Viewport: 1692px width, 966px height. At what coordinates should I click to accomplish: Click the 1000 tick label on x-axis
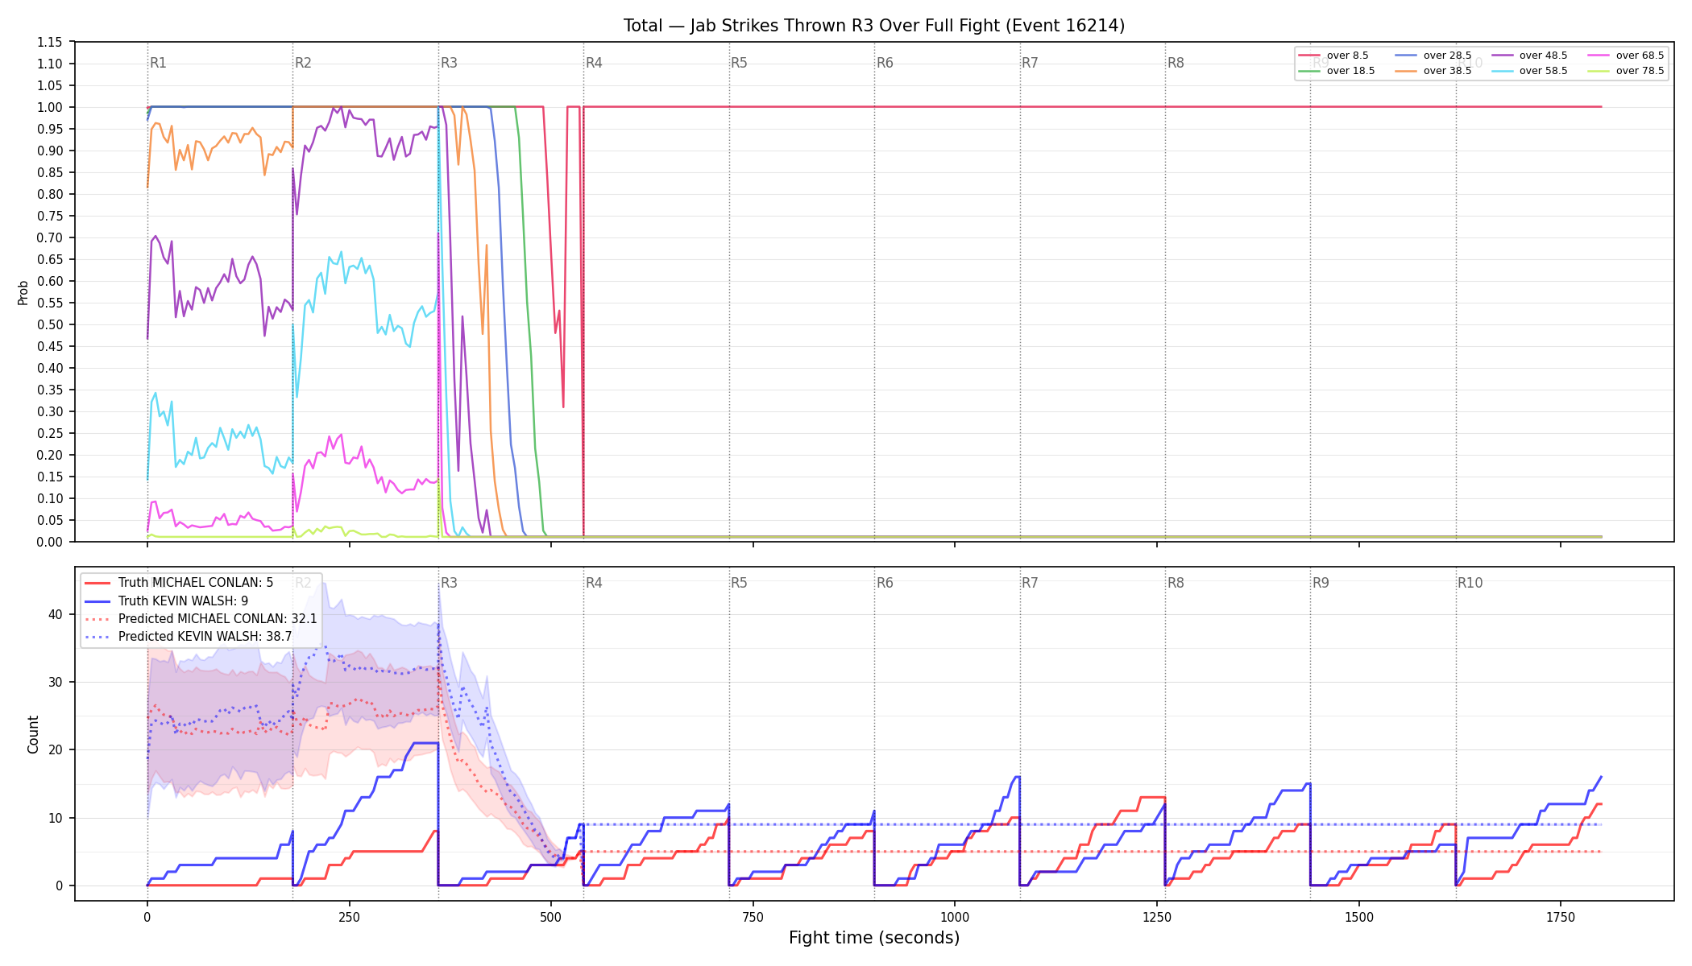point(955,917)
